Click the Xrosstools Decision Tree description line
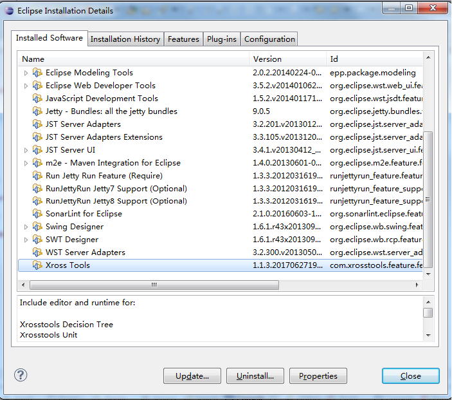The width and height of the screenshot is (452, 400). click(x=66, y=325)
